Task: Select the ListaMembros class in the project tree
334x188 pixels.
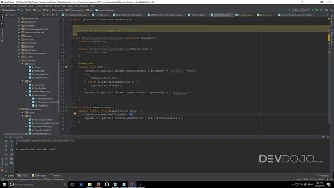Action: click(41, 78)
